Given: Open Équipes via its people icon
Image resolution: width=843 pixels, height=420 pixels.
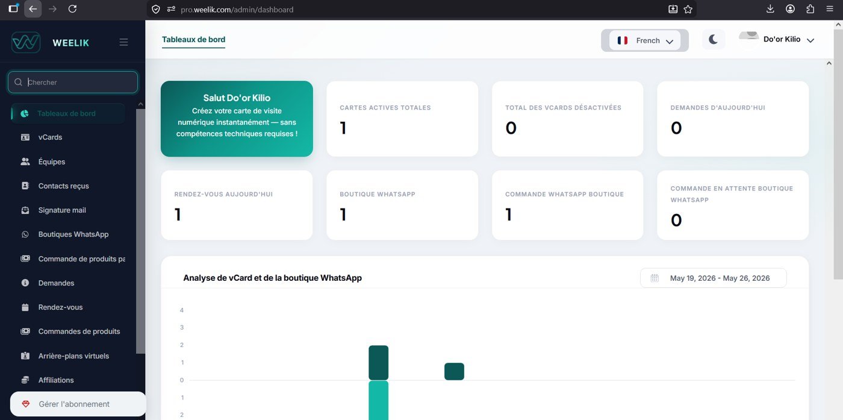Looking at the screenshot, I should pyautogui.click(x=25, y=161).
